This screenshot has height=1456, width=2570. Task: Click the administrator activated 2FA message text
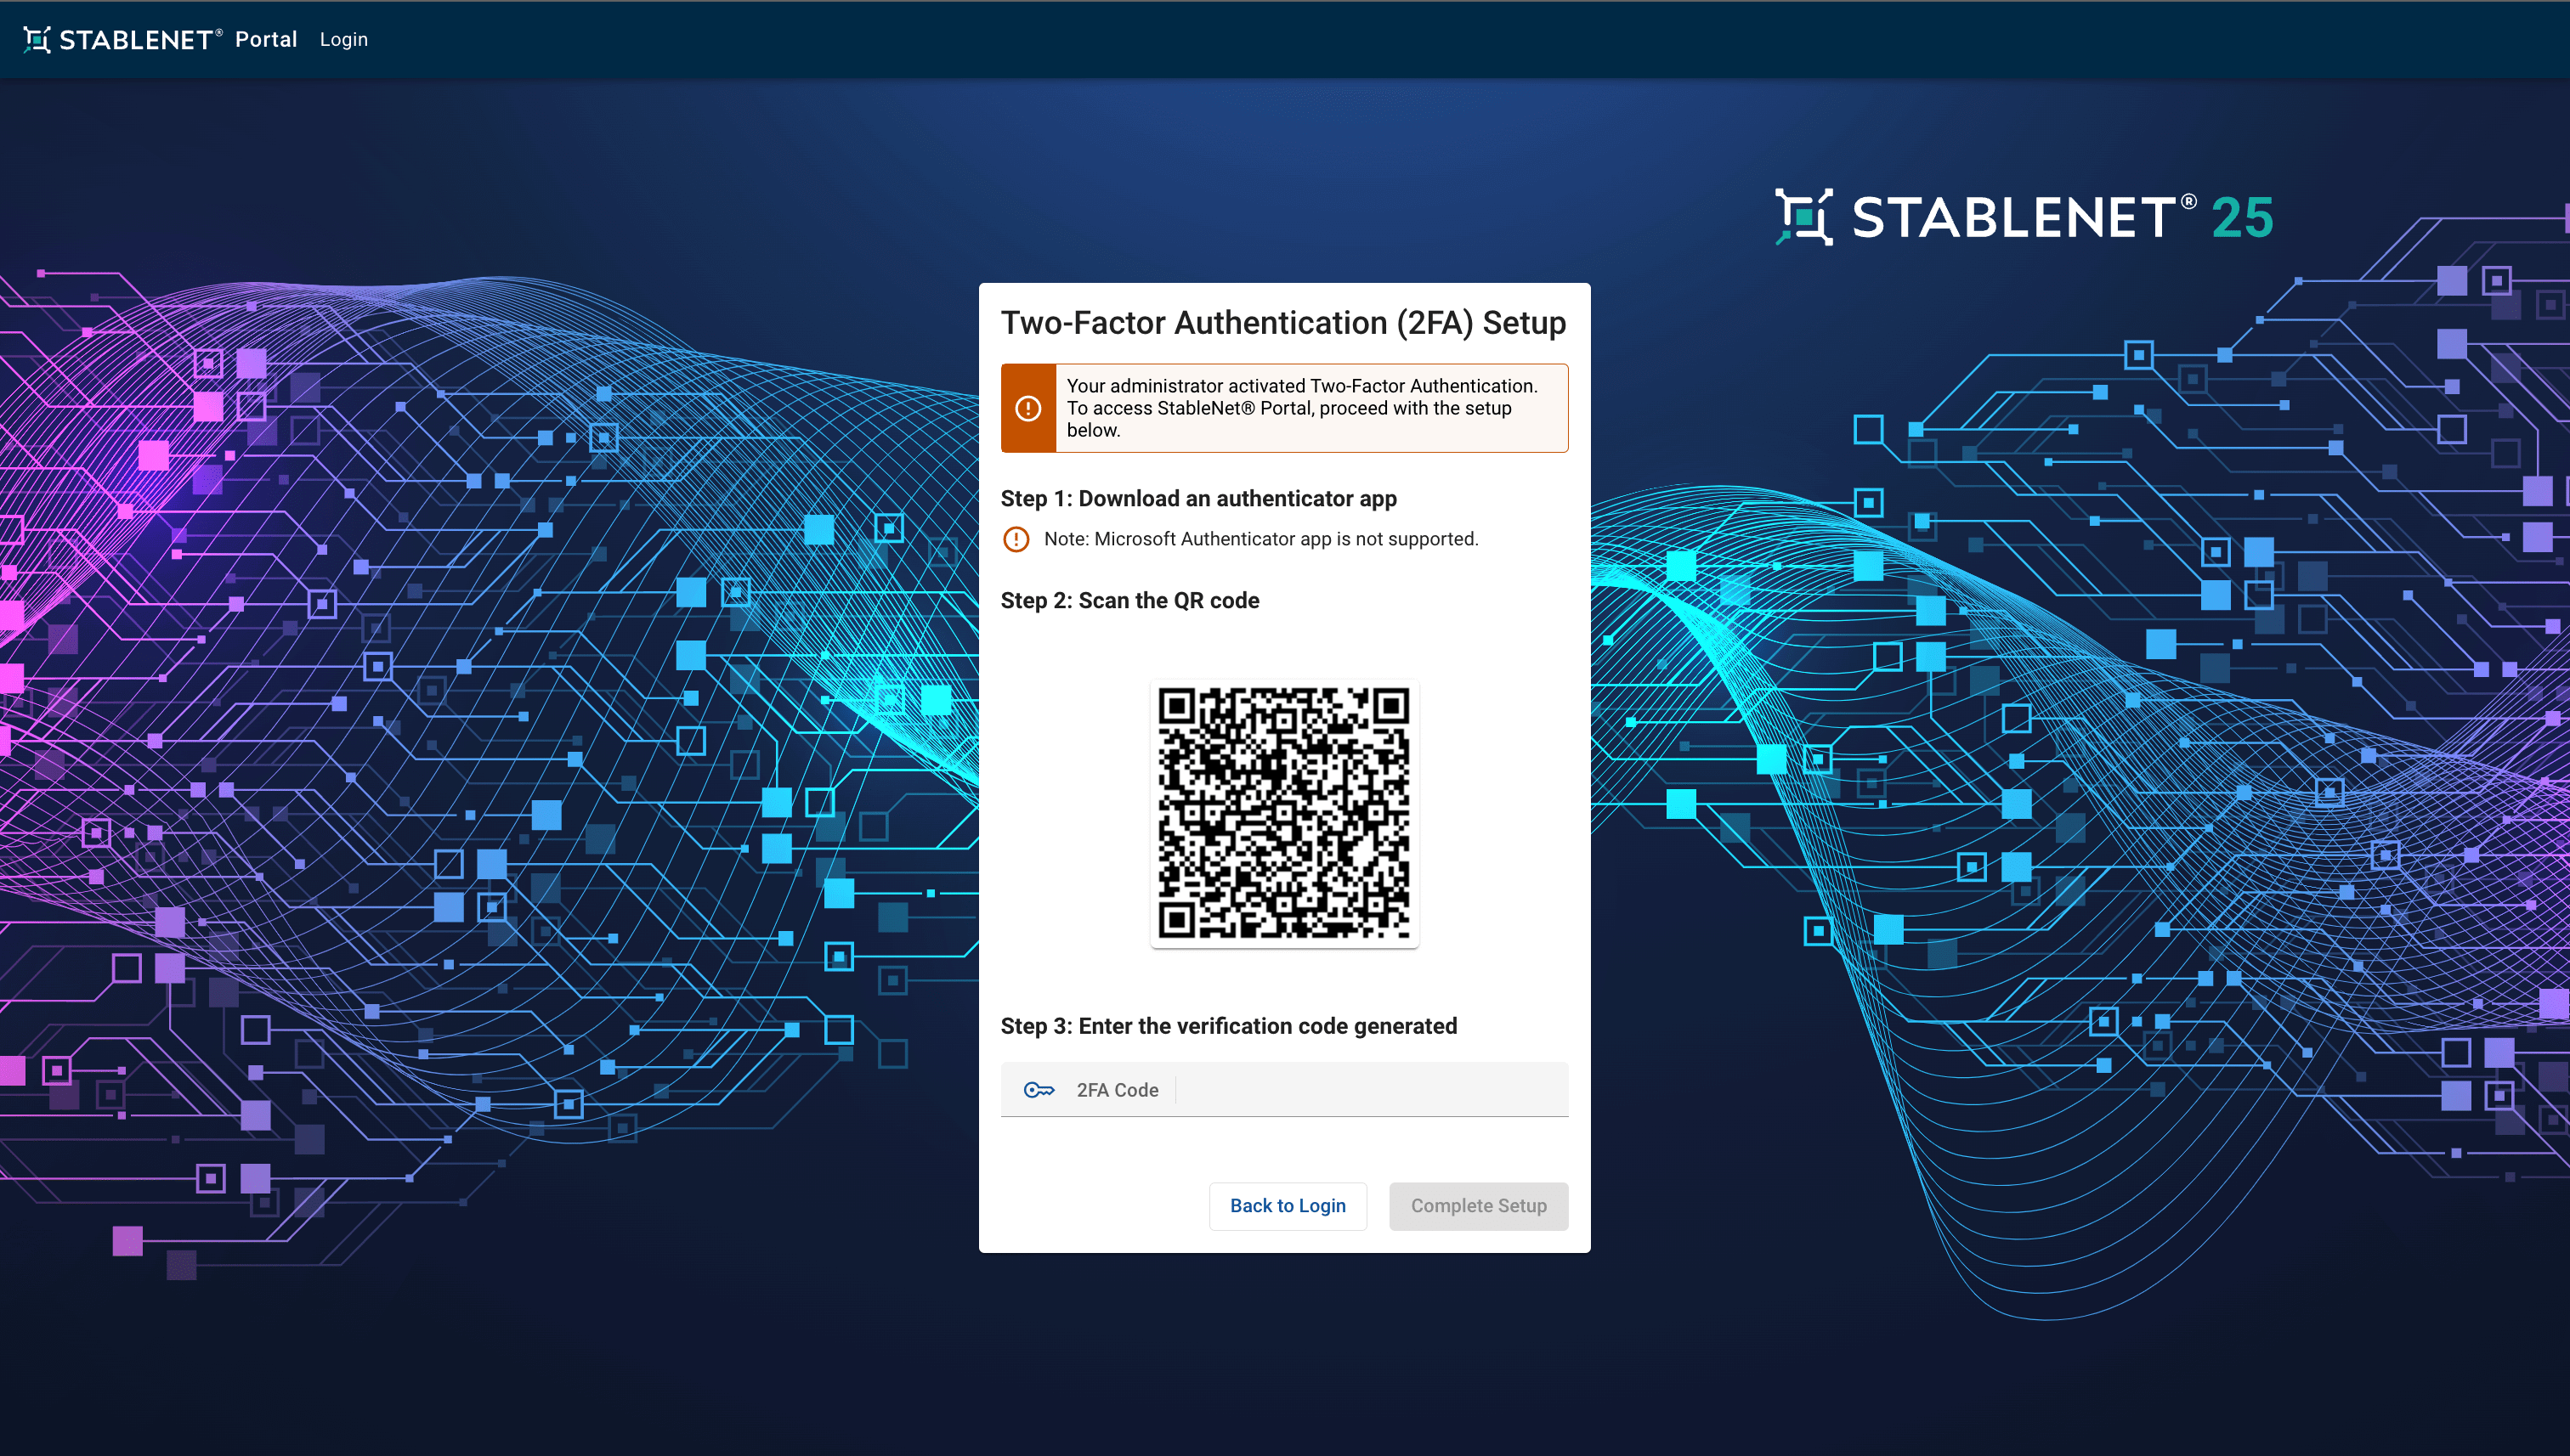1301,408
